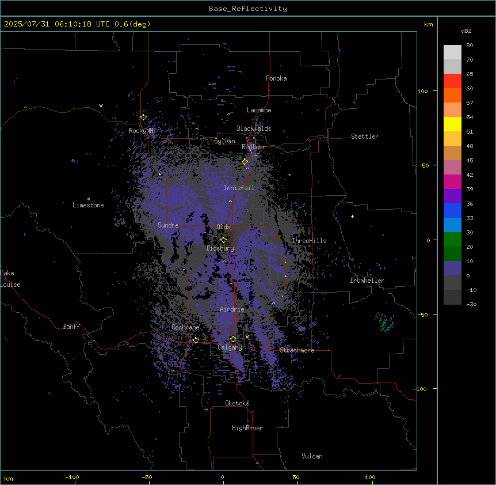Click the yellow diamond marker near RockyMH
This screenshot has width=496, height=485.
point(143,117)
